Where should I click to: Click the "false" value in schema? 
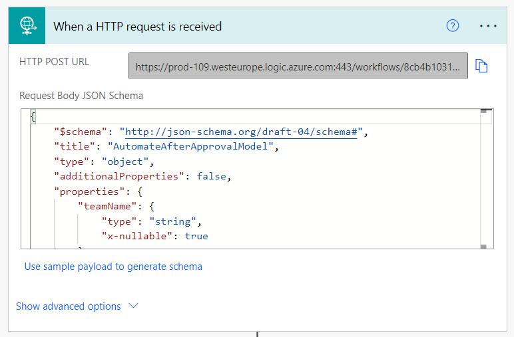[212, 176]
